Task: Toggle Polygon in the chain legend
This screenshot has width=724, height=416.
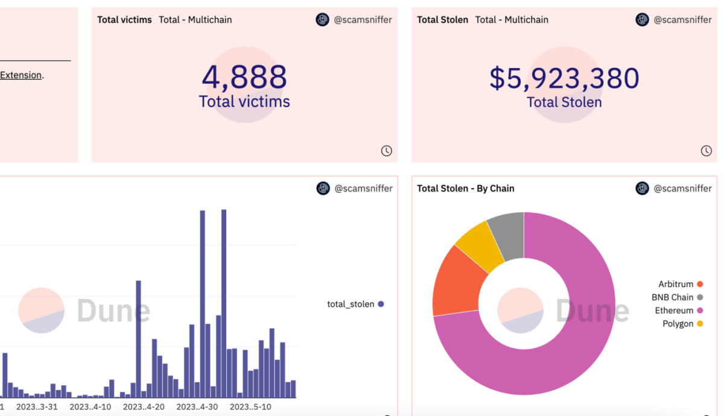Action: 683,324
